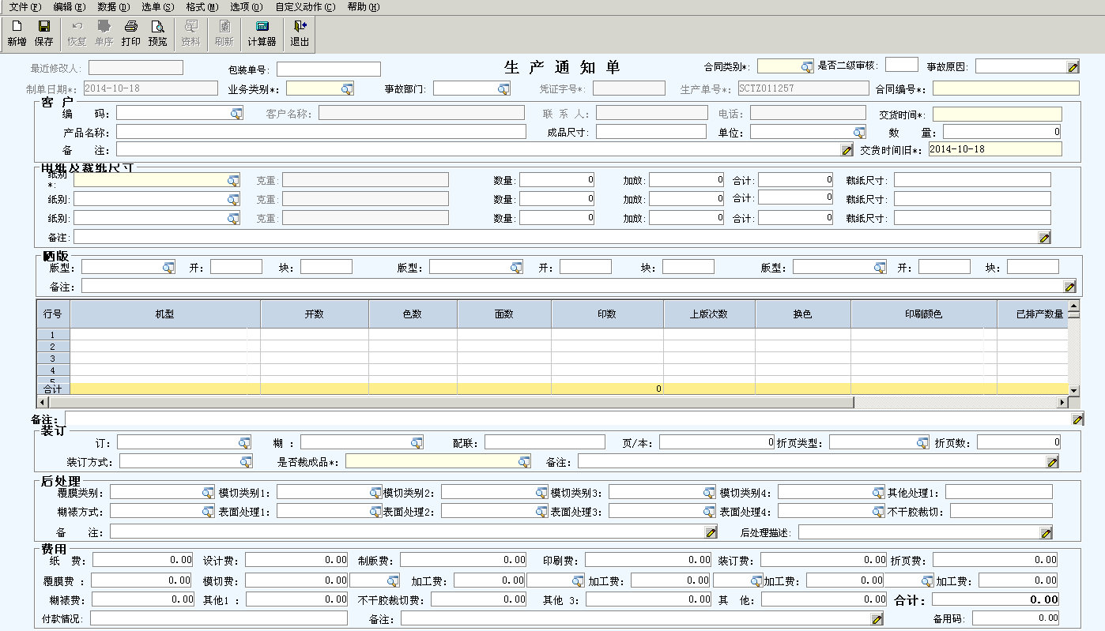The height and width of the screenshot is (631, 1105).
Task: Click the 新增 (New) toolbar icon
Action: pyautogui.click(x=17, y=33)
